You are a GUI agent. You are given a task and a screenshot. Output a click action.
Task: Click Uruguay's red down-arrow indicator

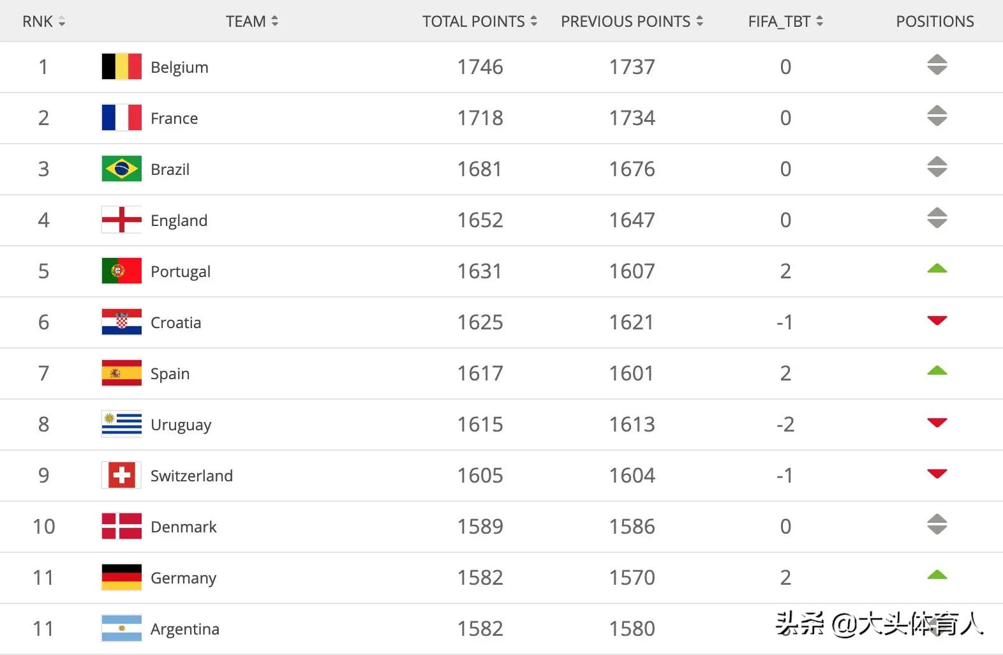tap(937, 423)
